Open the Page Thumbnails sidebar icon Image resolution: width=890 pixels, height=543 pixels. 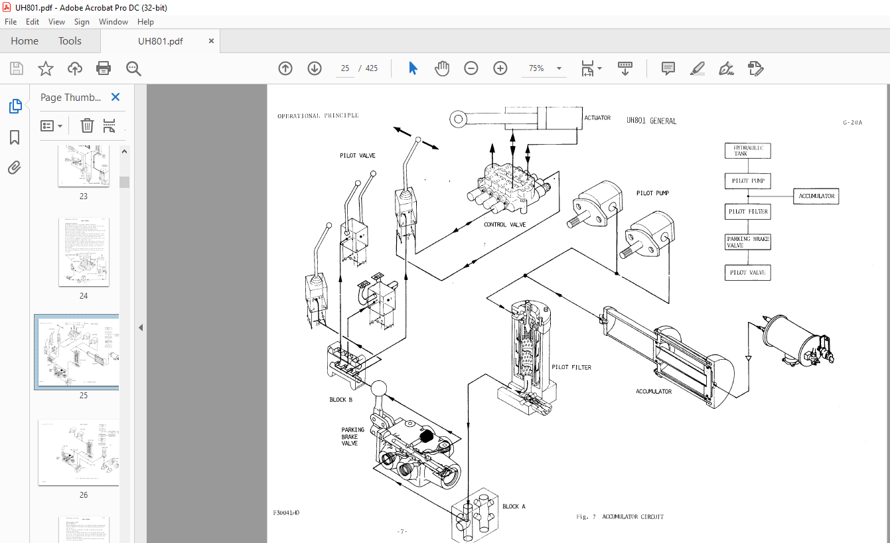tap(15, 106)
